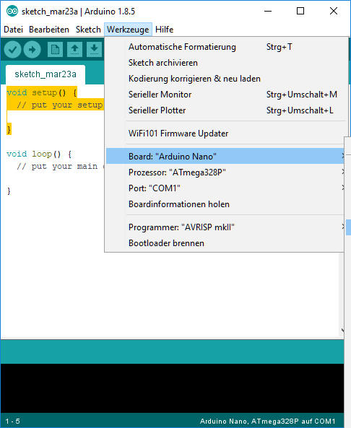Viewport: 351px width, 428px height.
Task: Close the Arduino window
Action: [x=334, y=12]
